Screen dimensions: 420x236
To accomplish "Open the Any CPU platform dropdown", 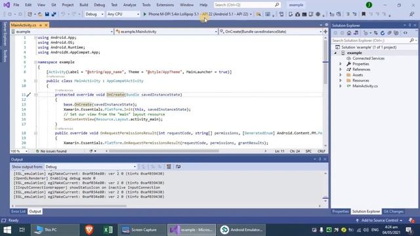I will [123, 14].
